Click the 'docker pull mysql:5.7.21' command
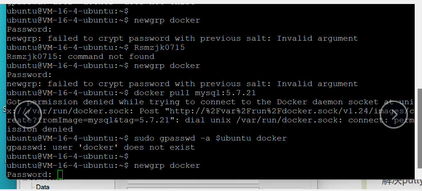Viewport: 422px width, 191px height. [195, 93]
